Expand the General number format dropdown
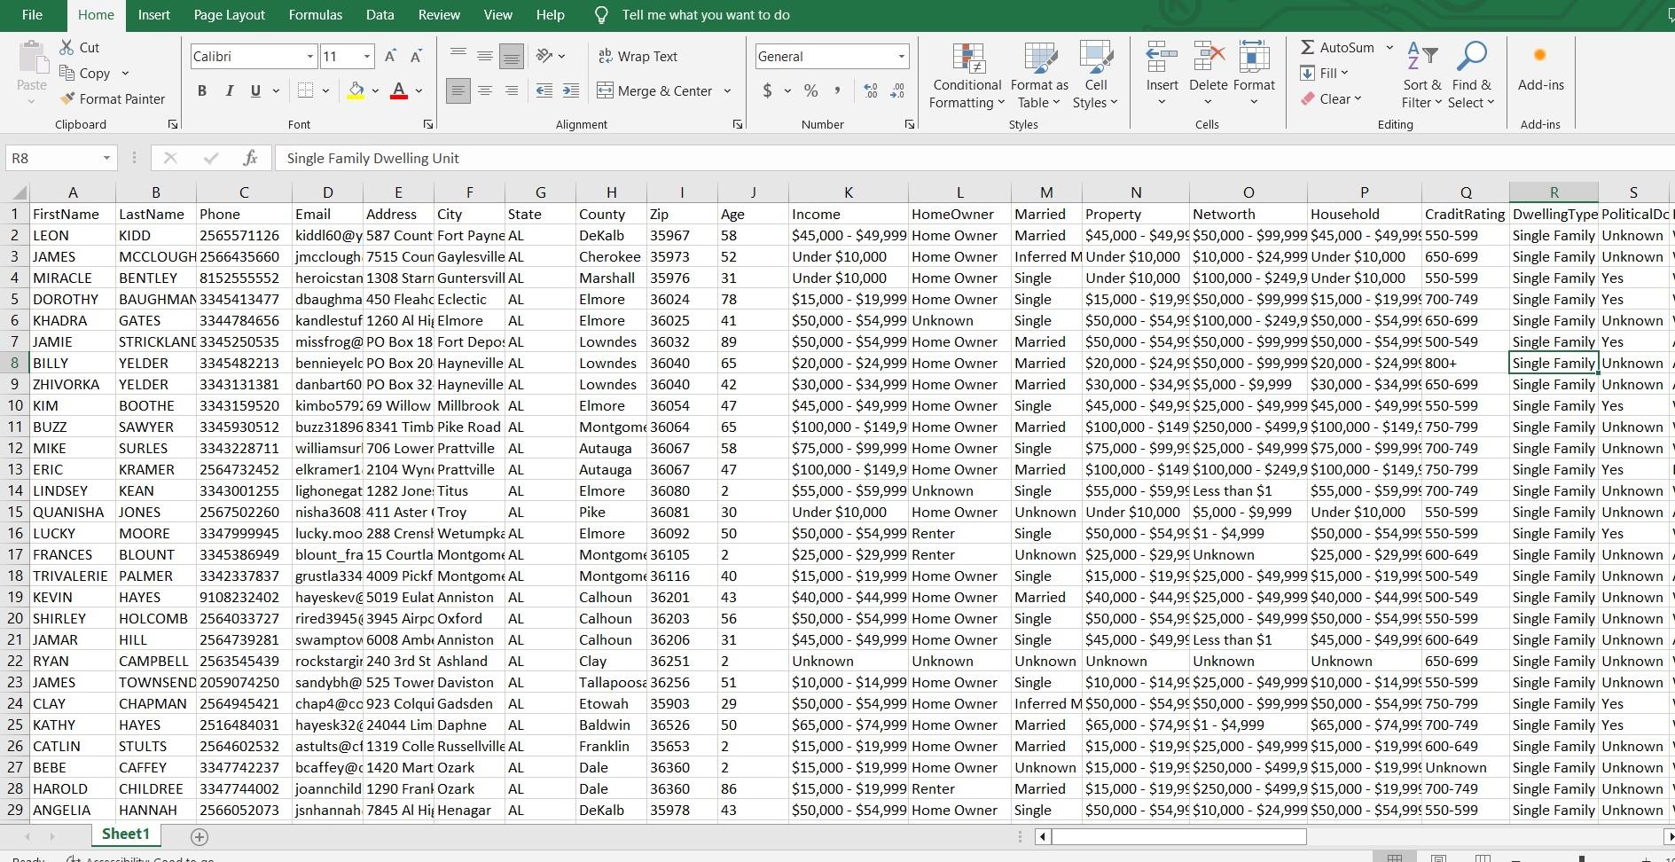This screenshot has height=862, width=1675. (x=901, y=57)
